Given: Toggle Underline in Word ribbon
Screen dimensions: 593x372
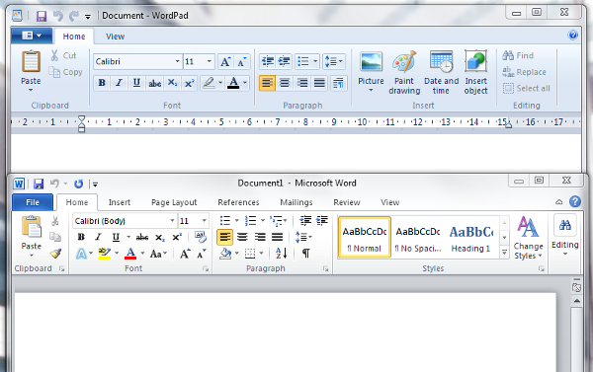Looking at the screenshot, I should click(x=116, y=237).
